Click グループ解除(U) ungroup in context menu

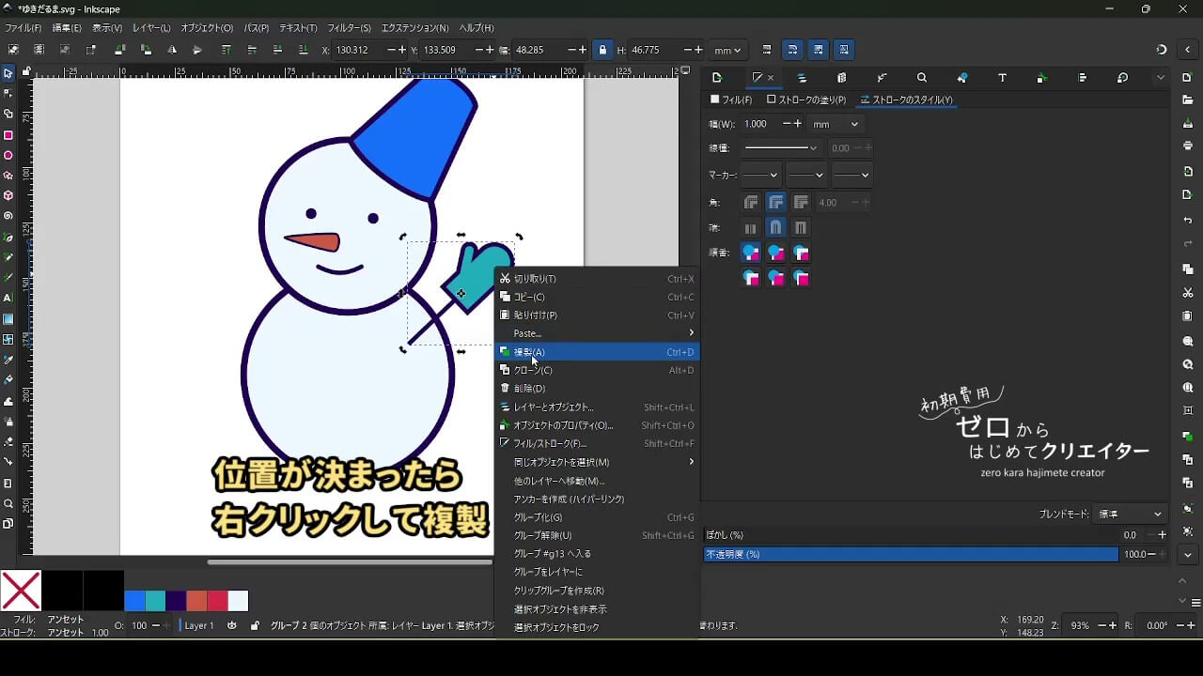(x=542, y=535)
